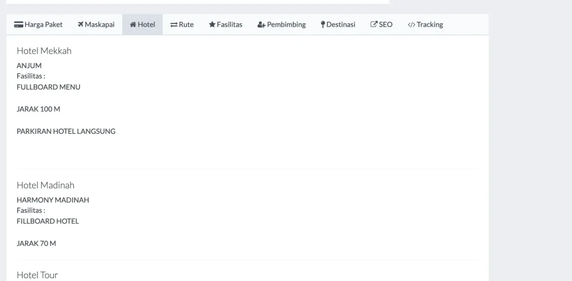Click the JARAK 70 M distance text
Viewport: 572px width, 281px height.
click(x=36, y=244)
